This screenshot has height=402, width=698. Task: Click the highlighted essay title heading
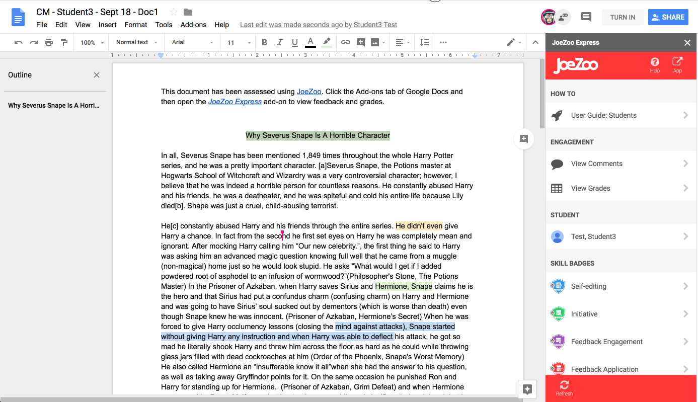pyautogui.click(x=318, y=135)
